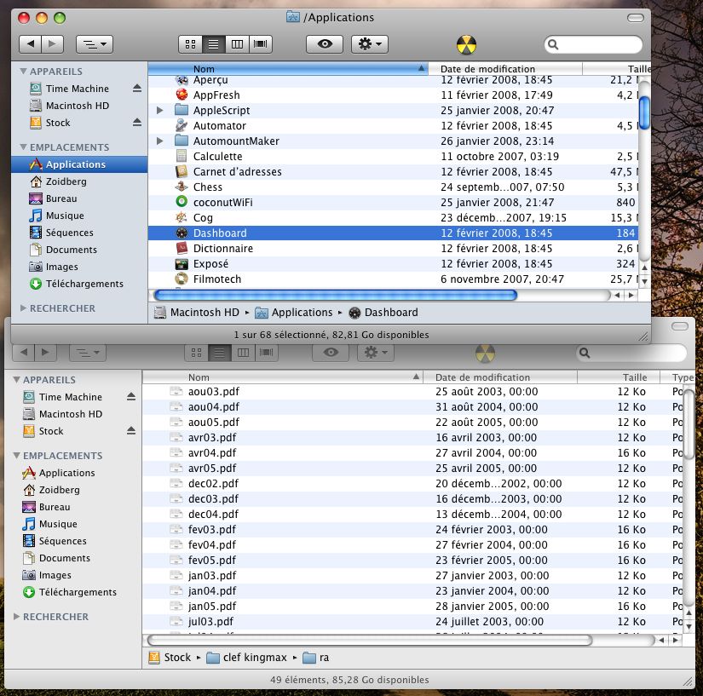Collapse the EMPLACEMENTS section in Applications window sidebar
703x696 pixels.
(x=23, y=147)
